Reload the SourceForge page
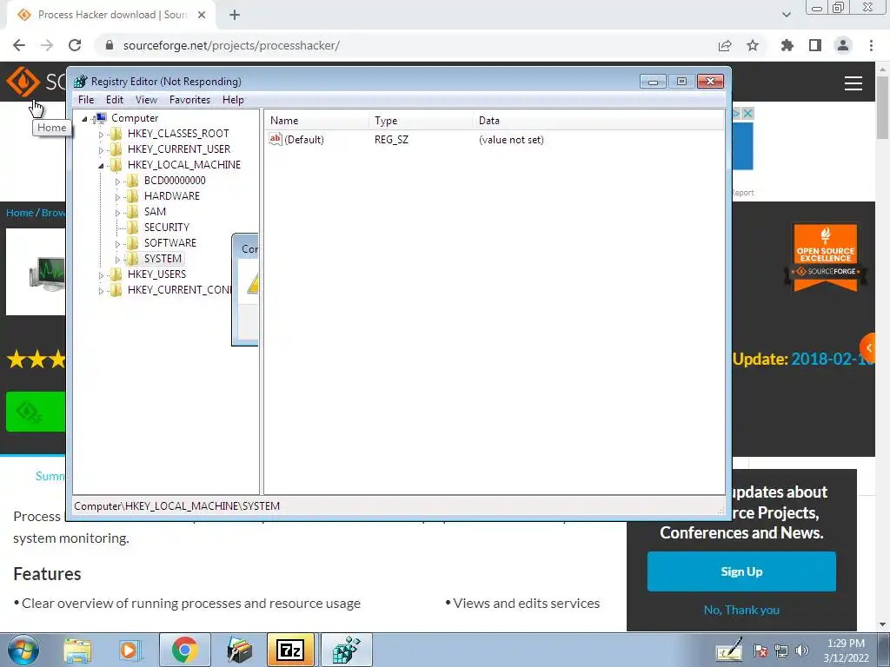The height and width of the screenshot is (667, 890). point(75,45)
